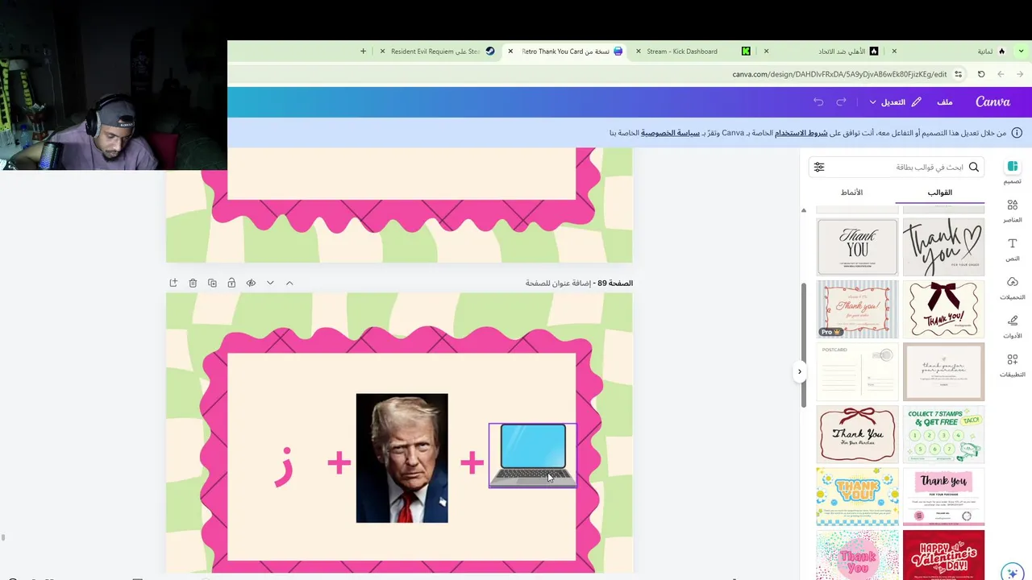Image resolution: width=1032 pixels, height=580 pixels.
Task: Switch to the Styles (الأنماط) tab
Action: point(852,193)
